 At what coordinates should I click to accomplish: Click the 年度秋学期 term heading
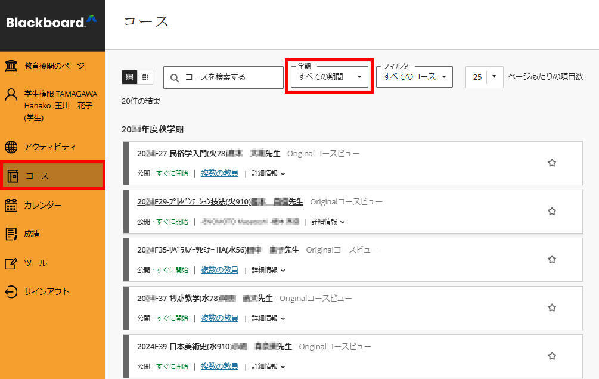pos(153,129)
